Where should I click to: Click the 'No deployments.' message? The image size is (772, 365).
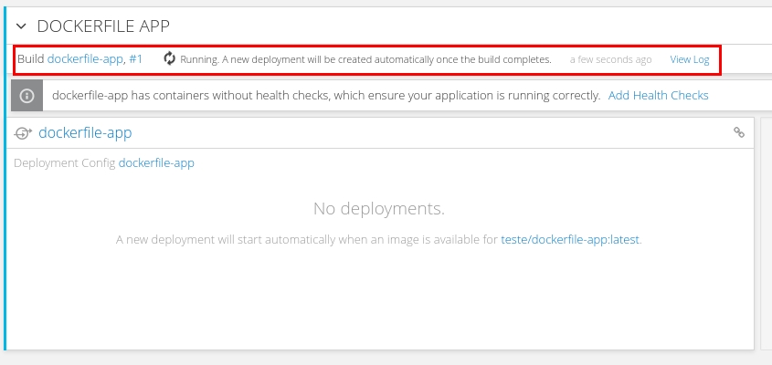point(378,209)
